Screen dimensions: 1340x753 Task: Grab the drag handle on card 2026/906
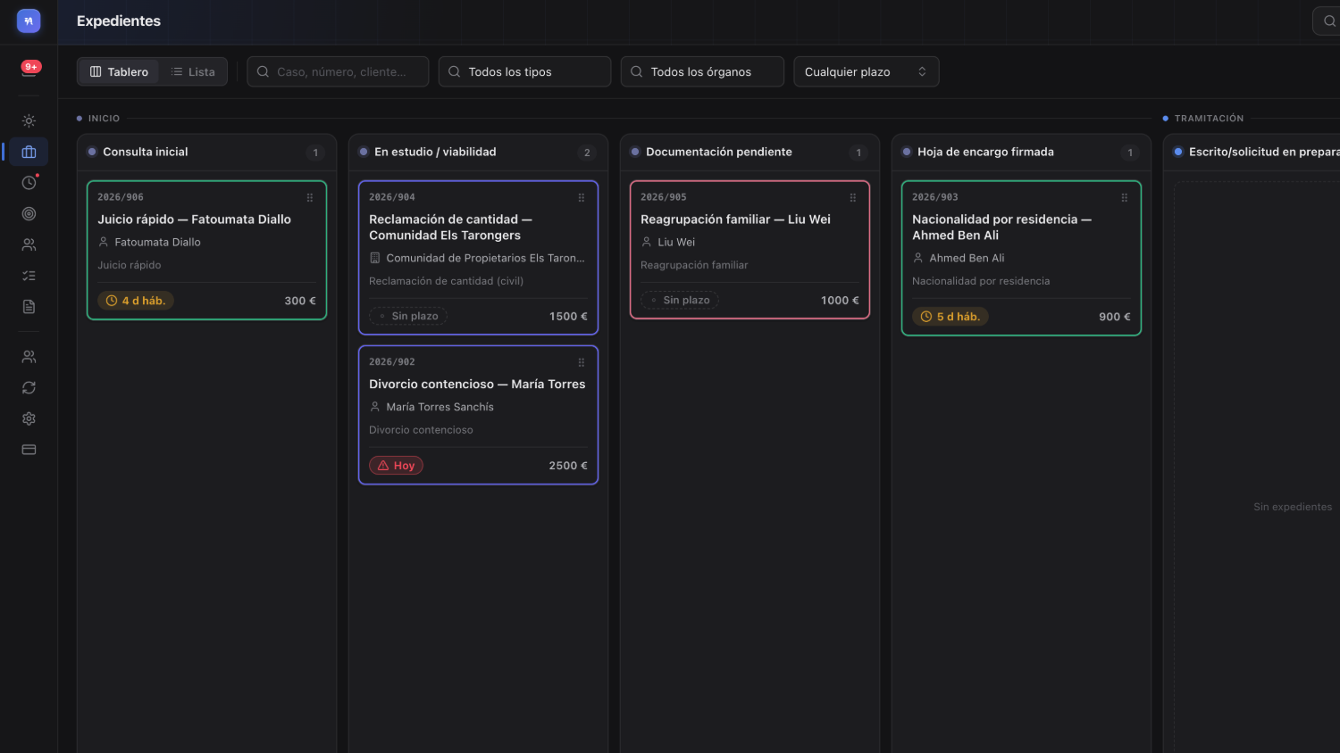coord(310,197)
